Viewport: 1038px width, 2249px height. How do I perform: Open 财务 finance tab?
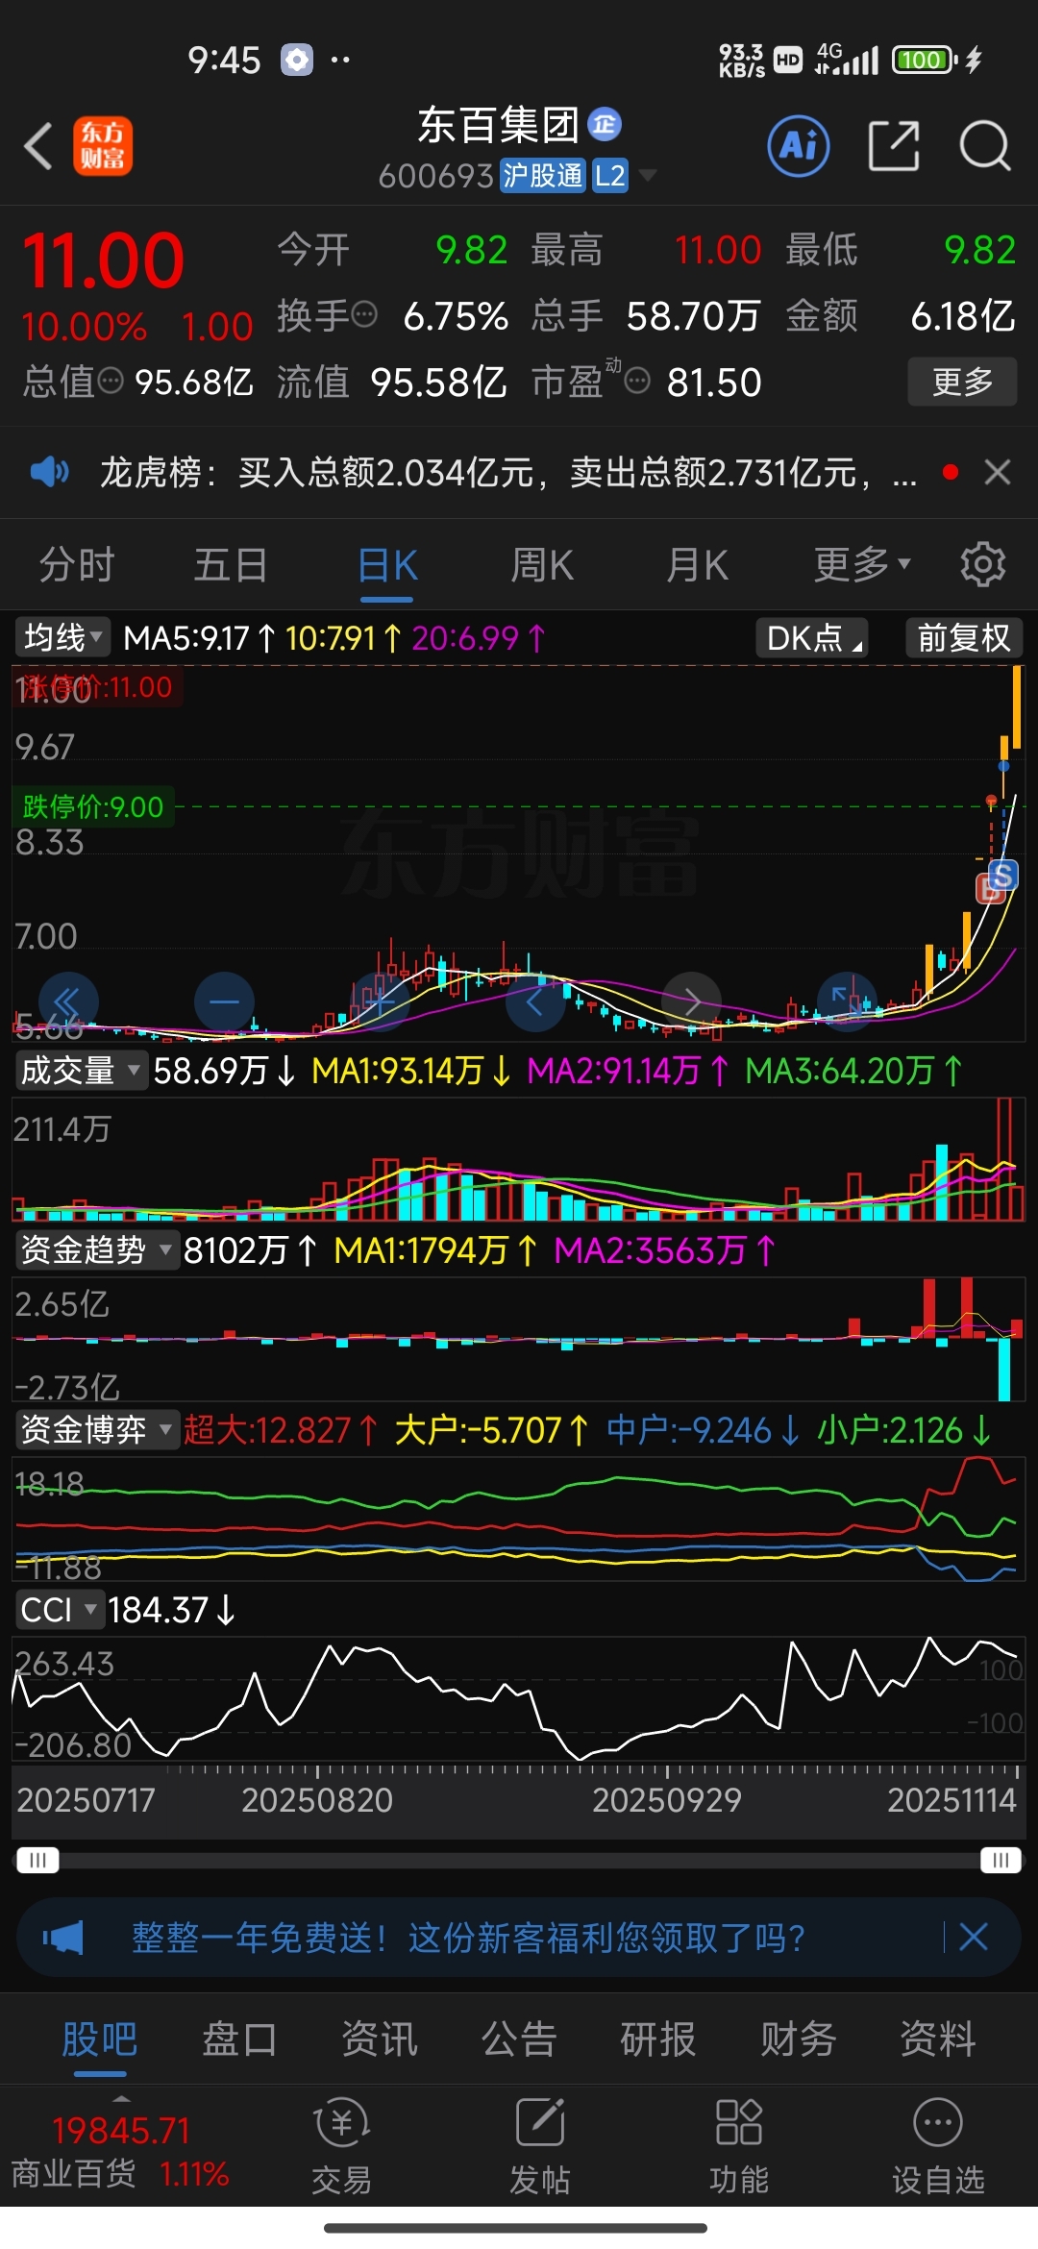pos(799,2039)
